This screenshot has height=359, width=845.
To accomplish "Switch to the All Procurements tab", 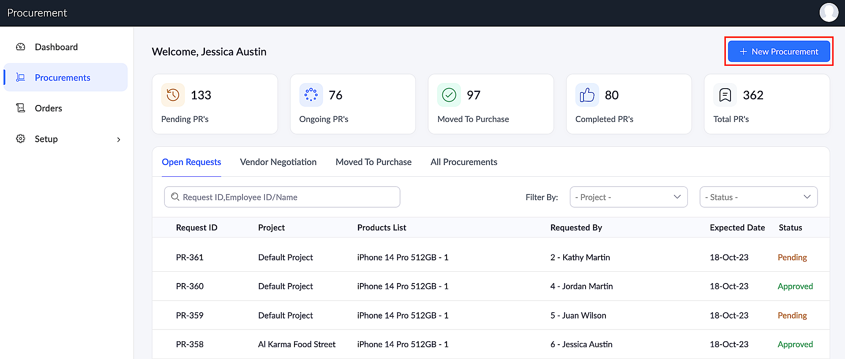I will pyautogui.click(x=463, y=162).
